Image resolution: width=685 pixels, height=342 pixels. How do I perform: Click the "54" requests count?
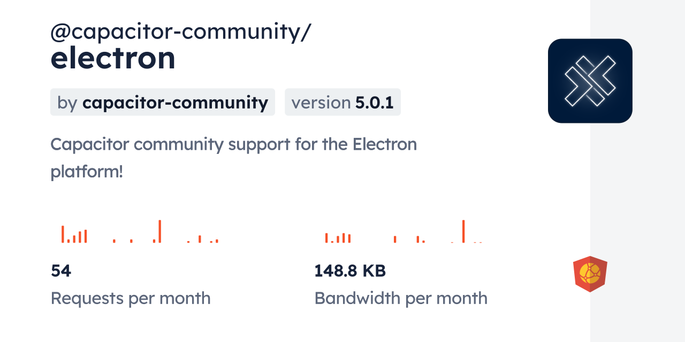[61, 271]
